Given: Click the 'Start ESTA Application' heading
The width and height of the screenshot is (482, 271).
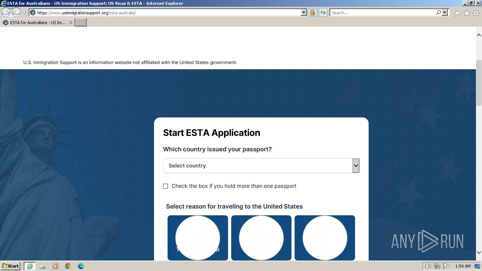Looking at the screenshot, I should (212, 132).
